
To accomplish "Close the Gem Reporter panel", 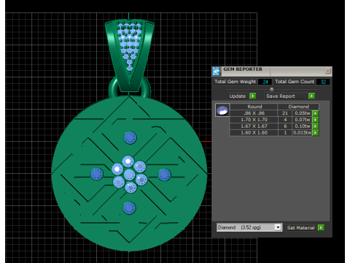I will click(327, 71).
